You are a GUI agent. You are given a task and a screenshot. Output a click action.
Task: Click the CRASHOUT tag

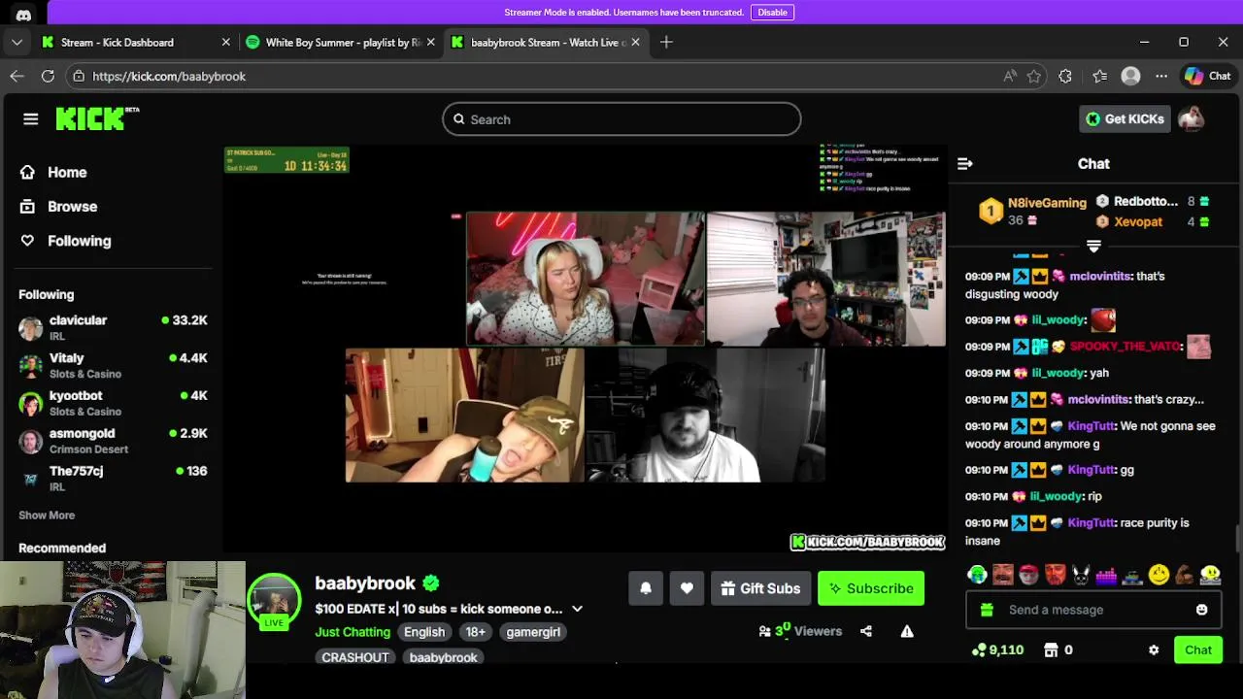tap(355, 657)
